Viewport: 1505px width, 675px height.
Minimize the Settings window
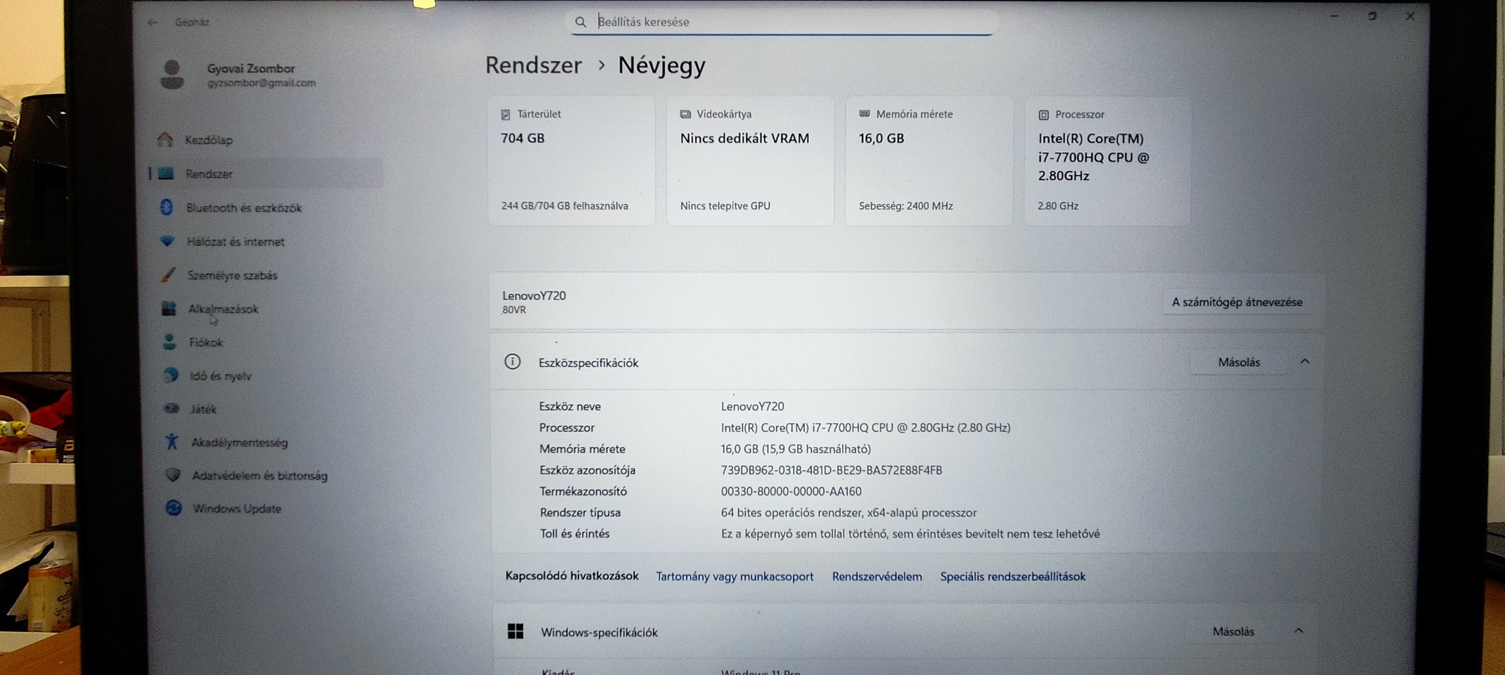click(x=1335, y=15)
